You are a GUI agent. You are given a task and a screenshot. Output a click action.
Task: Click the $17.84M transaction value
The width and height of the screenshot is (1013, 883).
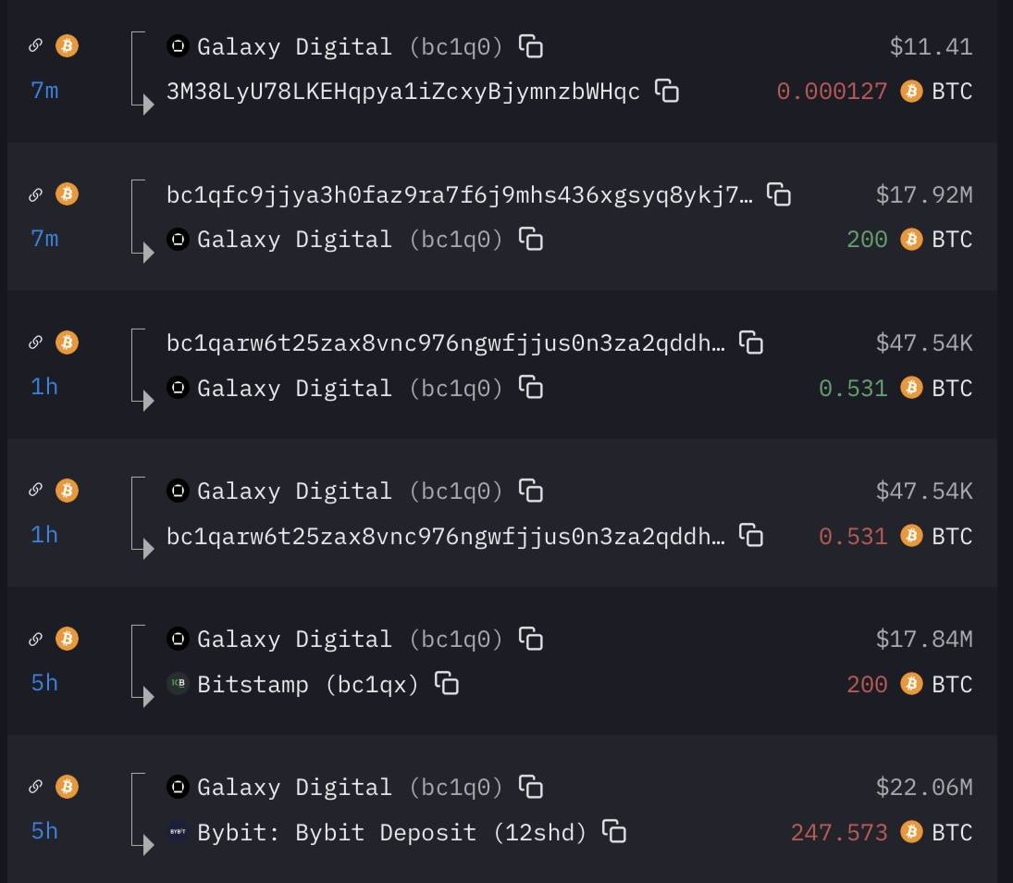click(x=923, y=640)
